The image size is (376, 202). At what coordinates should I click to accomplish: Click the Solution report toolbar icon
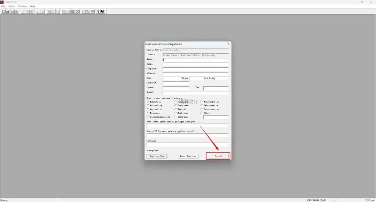click(x=68, y=11)
